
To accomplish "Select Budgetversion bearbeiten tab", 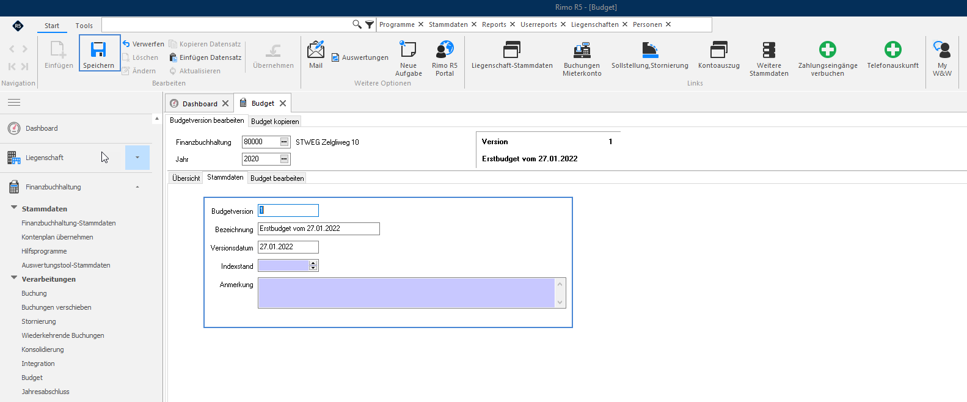I will point(207,120).
